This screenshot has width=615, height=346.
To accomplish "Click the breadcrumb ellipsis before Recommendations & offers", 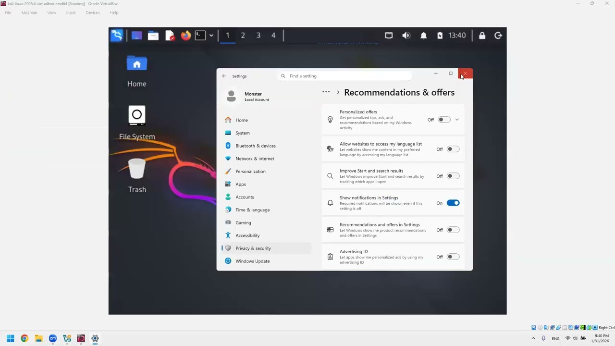I will pyautogui.click(x=326, y=92).
